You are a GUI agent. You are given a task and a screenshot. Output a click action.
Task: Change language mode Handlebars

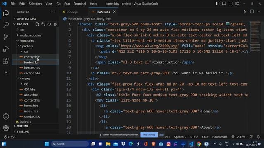tap(220, 137)
